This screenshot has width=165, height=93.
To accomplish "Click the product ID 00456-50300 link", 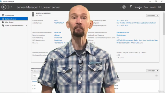I will click(x=129, y=43).
